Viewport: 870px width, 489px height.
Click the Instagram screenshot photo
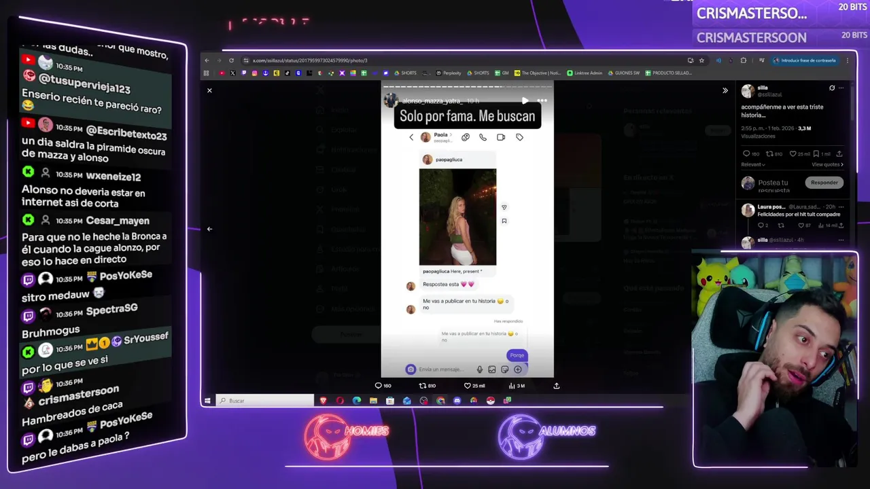[468, 229]
